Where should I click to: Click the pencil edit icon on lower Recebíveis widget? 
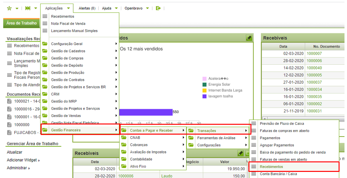pos(240,153)
